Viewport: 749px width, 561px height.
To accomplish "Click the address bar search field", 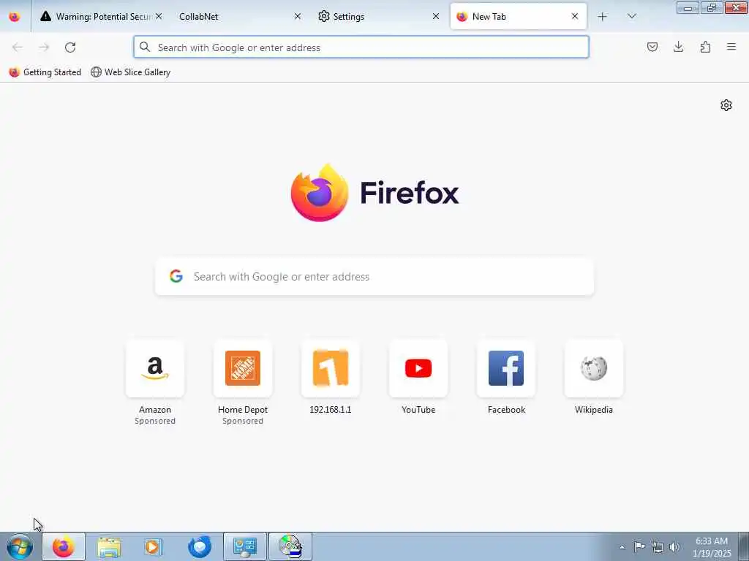I will [361, 47].
